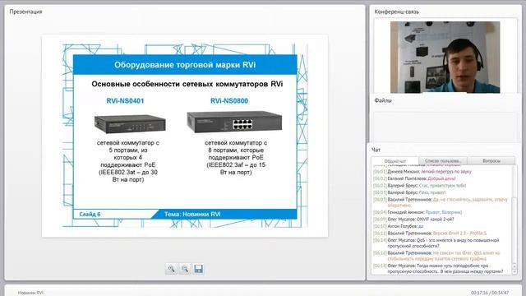Click the 'Слайд 6' slide label

[x=90, y=214]
